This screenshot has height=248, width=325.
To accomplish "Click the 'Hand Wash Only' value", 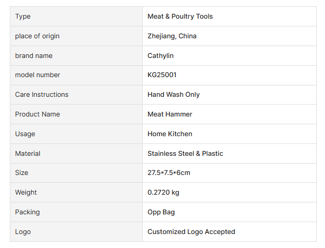I will point(173,95).
